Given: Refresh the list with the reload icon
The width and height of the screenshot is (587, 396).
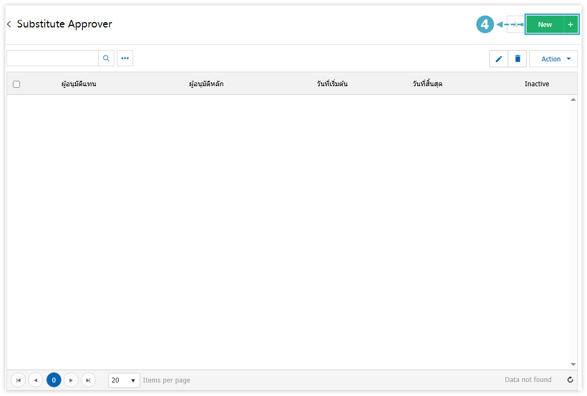Looking at the screenshot, I should pos(570,380).
